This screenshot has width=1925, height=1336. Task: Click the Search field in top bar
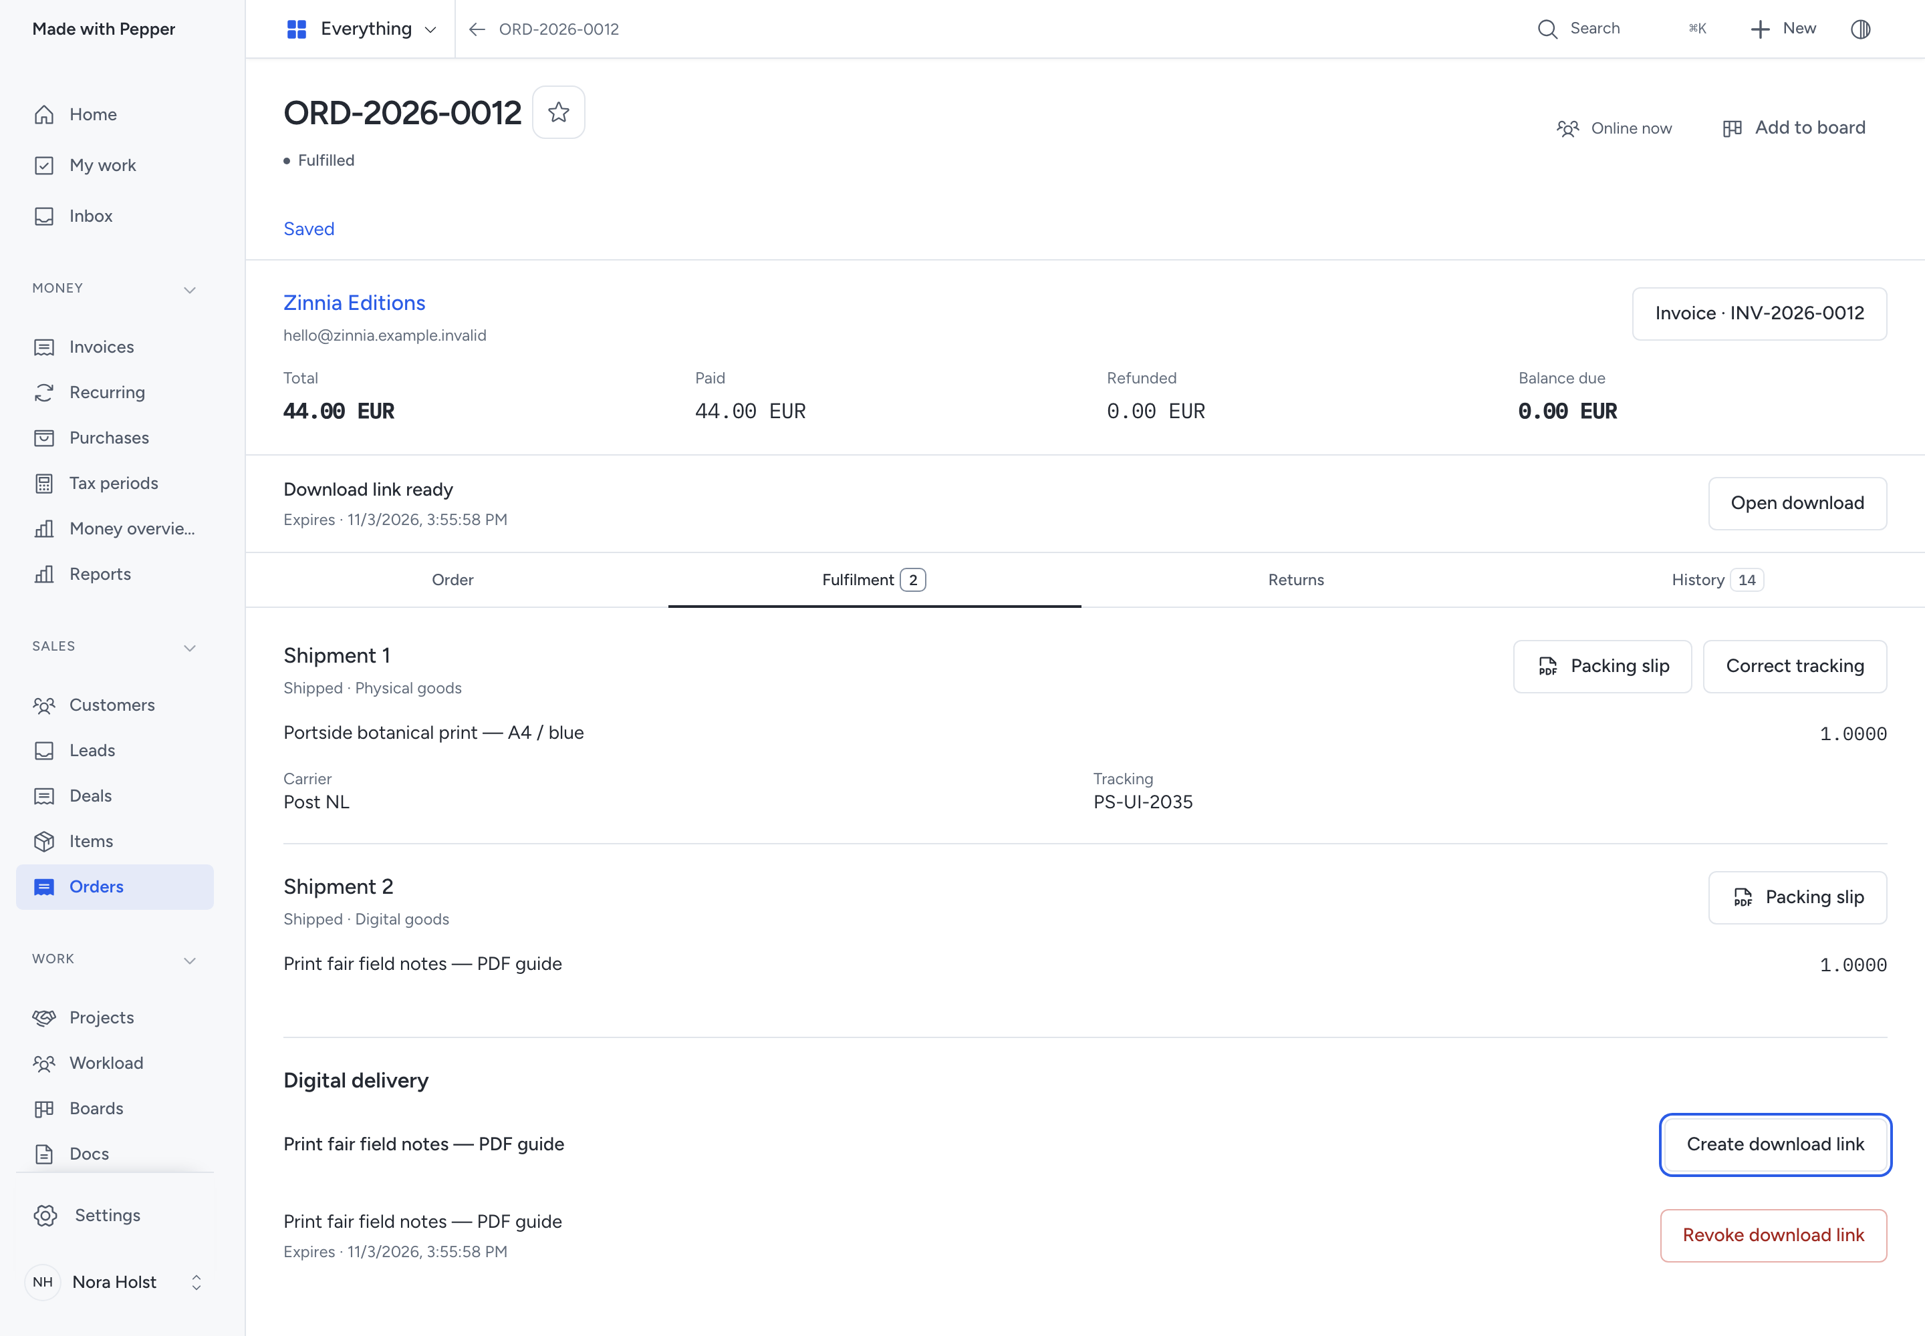pyautogui.click(x=1623, y=29)
